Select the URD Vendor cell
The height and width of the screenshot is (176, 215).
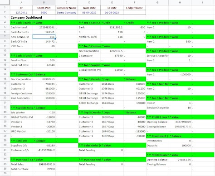[x=21, y=131]
